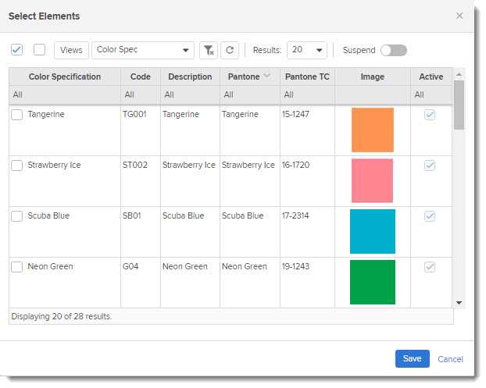Viewport: 486px width, 388px height.
Task: Open the Color Specification column All filter
Action: pyautogui.click(x=65, y=94)
